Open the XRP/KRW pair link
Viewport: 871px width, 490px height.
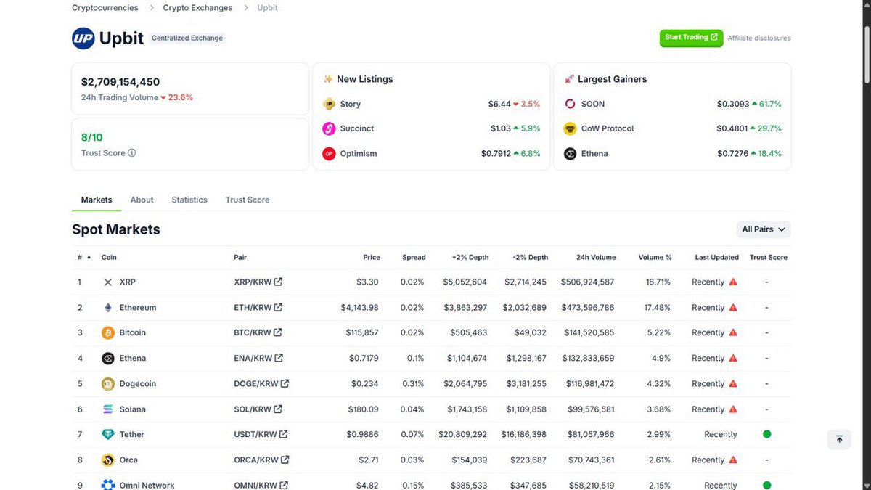pyautogui.click(x=258, y=282)
